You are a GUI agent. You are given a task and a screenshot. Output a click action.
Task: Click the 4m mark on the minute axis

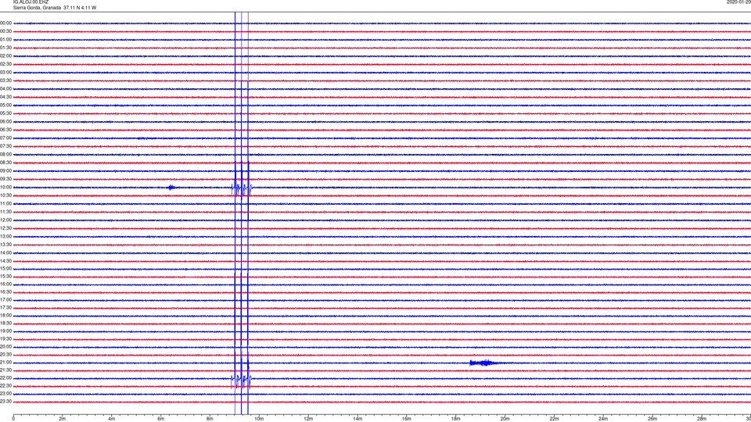(x=112, y=419)
